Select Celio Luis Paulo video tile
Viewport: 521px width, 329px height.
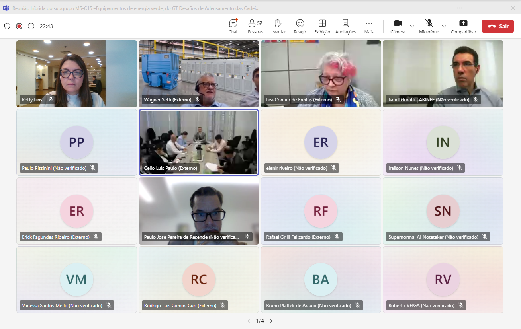pos(198,142)
